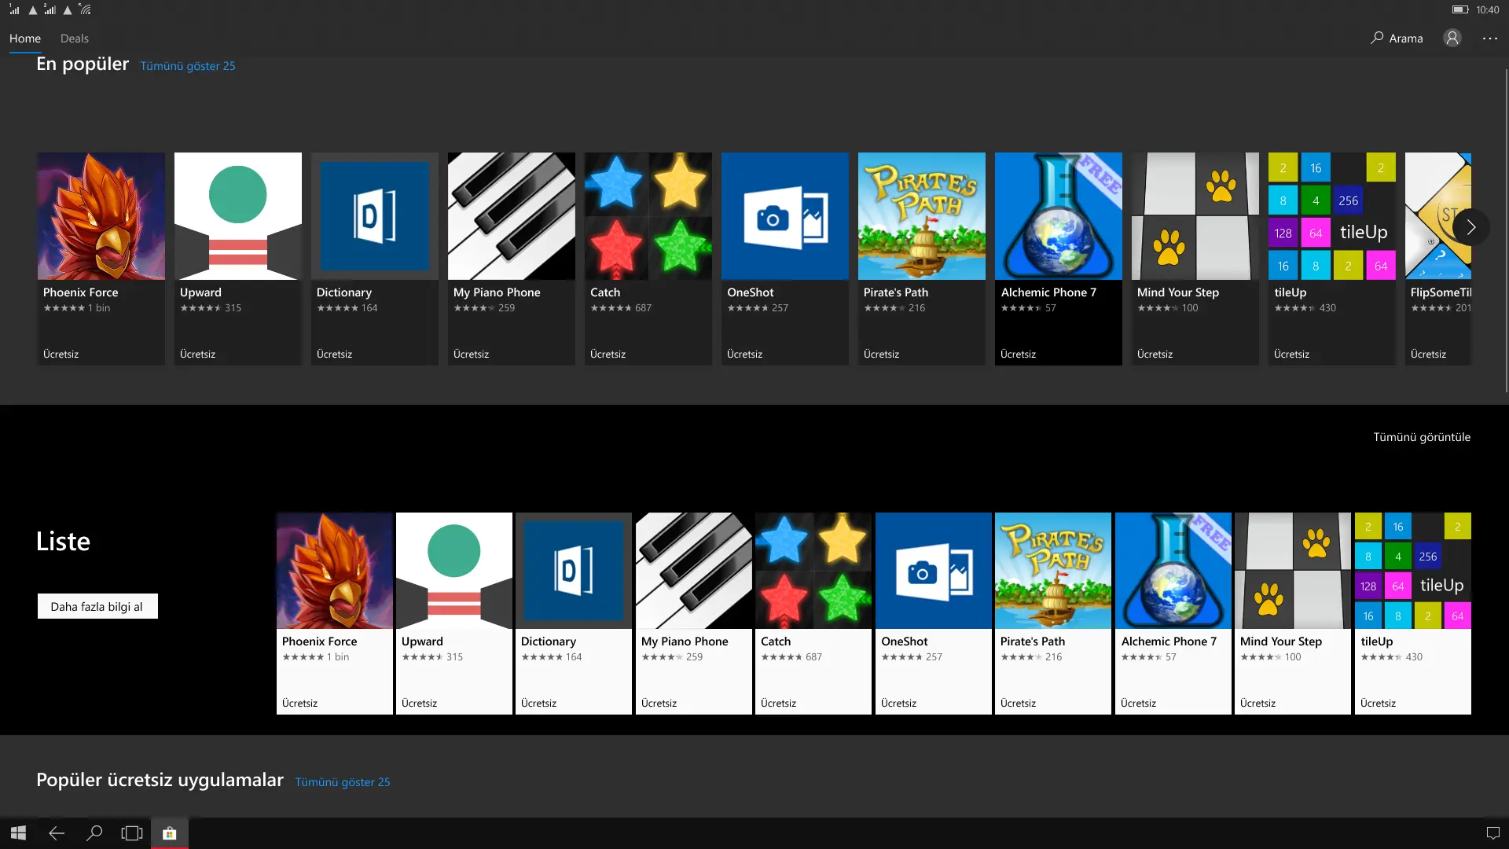Click Tümünü göster 25 next to En popüler
The image size is (1509, 849).
pyautogui.click(x=188, y=66)
